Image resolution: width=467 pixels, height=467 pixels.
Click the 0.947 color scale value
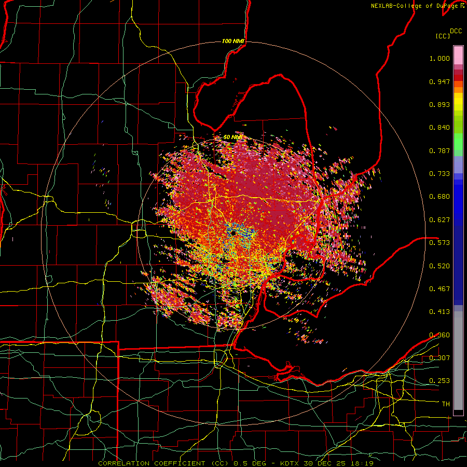(439, 81)
